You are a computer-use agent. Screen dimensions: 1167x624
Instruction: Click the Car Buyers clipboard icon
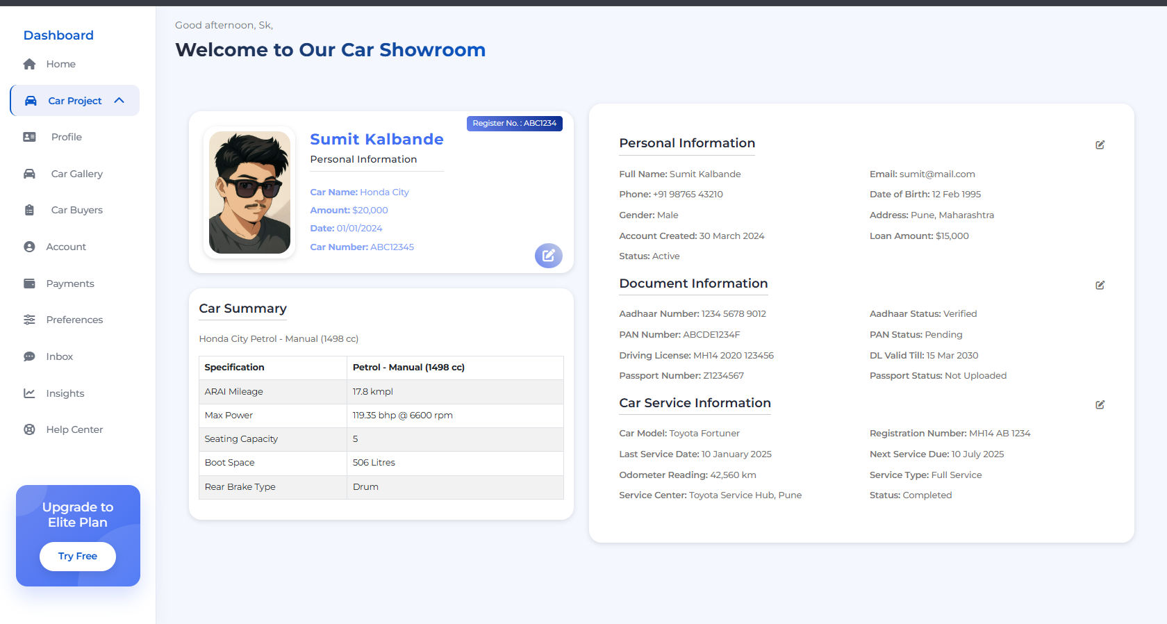pyautogui.click(x=29, y=210)
